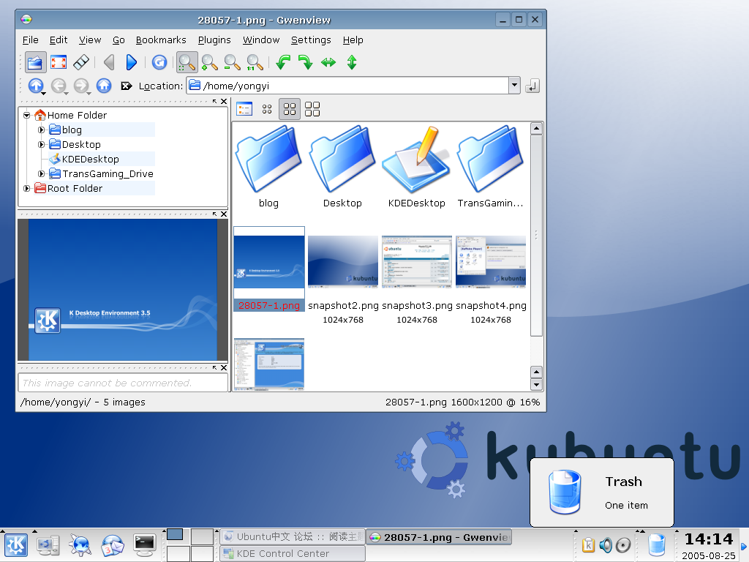Expand the TransGaming_Drive tree node
Image resolution: width=749 pixels, height=562 pixels.
(42, 174)
